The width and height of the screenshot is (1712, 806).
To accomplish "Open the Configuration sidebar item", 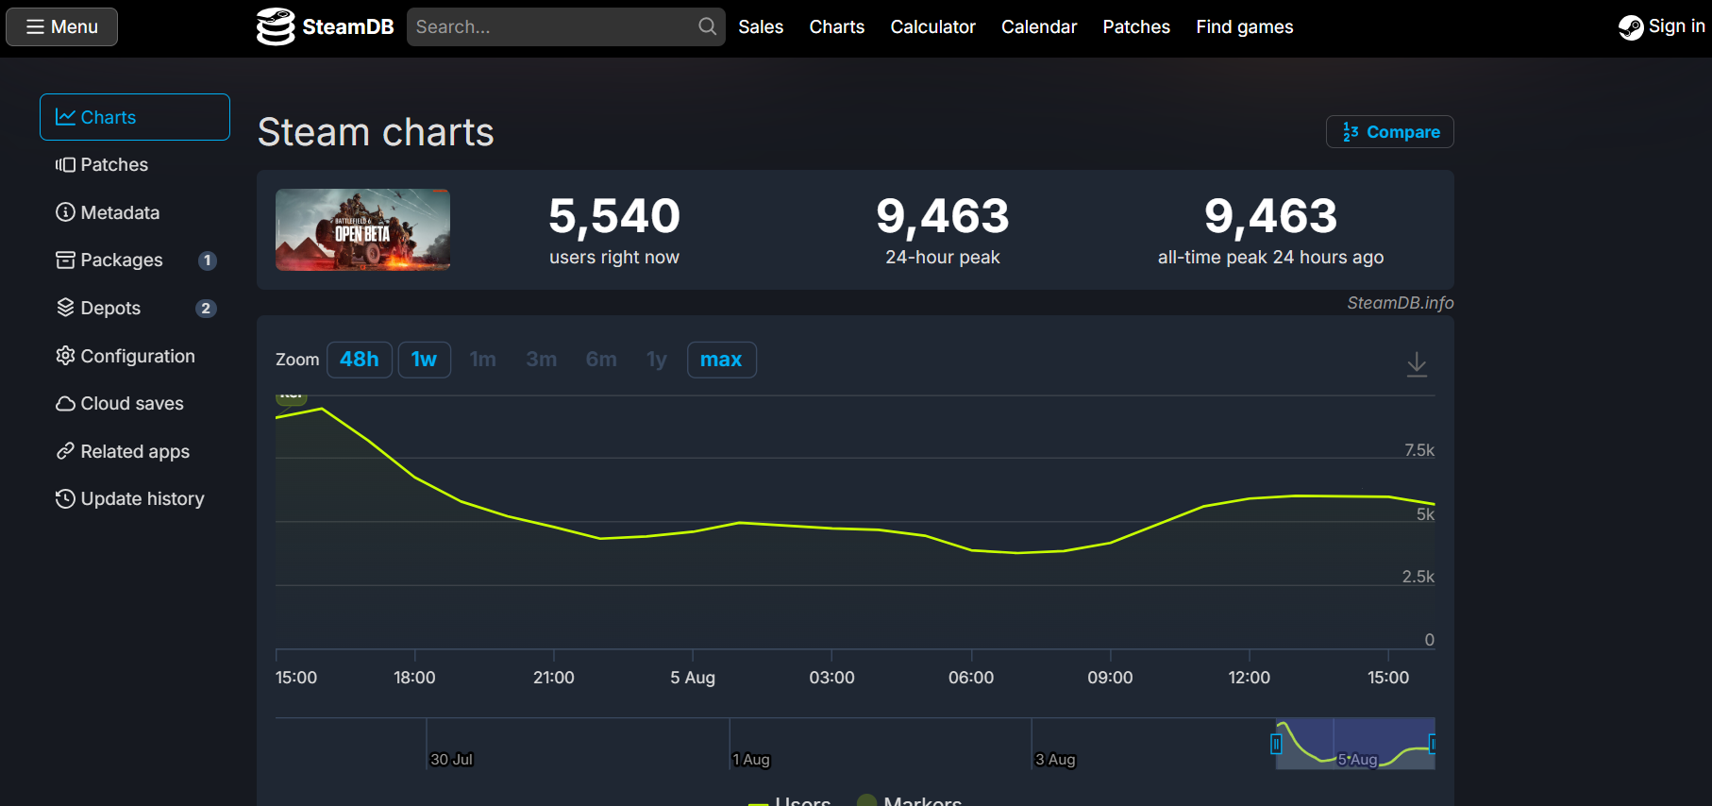I will (135, 356).
